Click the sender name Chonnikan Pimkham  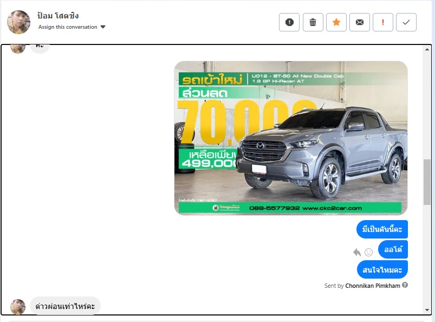[373, 286]
